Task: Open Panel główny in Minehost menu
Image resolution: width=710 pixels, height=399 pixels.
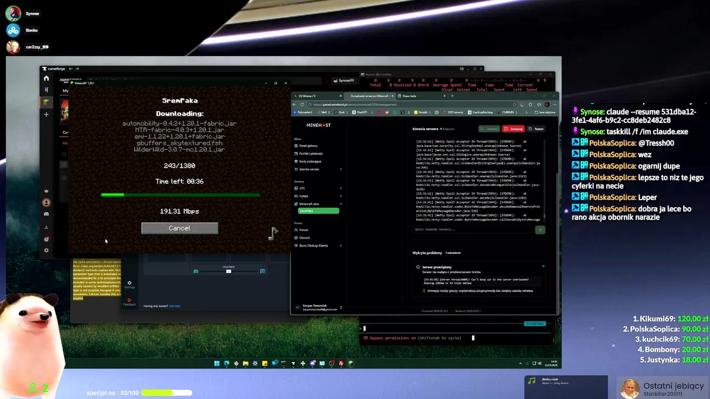Action: pyautogui.click(x=306, y=146)
